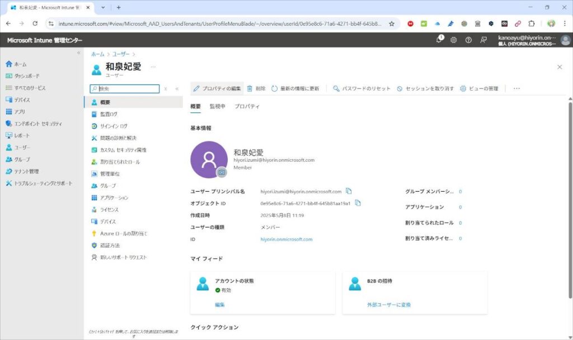Collapse the user blade menu
This screenshot has width=573, height=340.
pos(177,89)
